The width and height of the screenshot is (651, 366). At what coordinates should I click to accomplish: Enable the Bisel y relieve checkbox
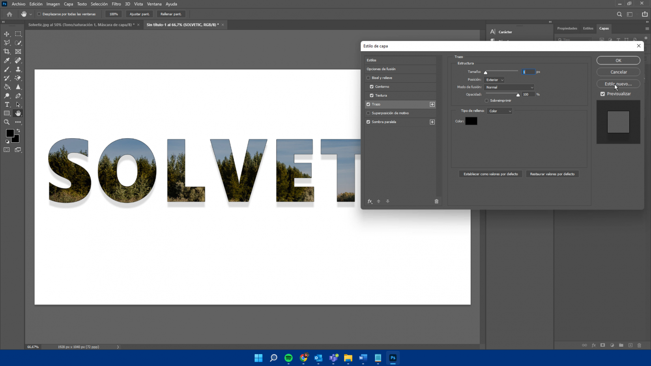(x=369, y=78)
